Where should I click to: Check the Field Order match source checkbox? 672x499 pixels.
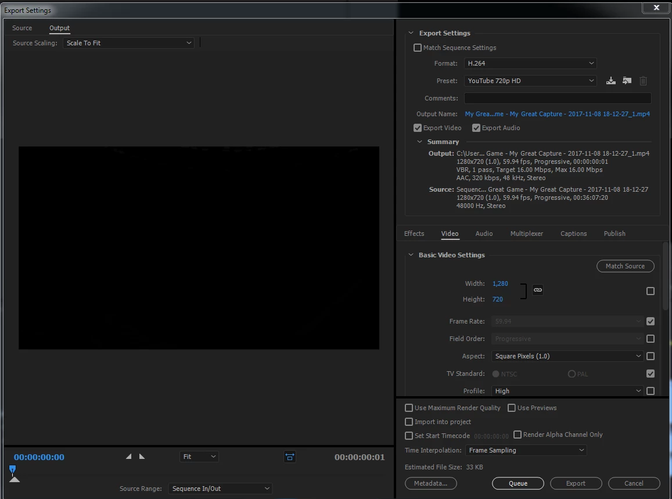point(650,339)
